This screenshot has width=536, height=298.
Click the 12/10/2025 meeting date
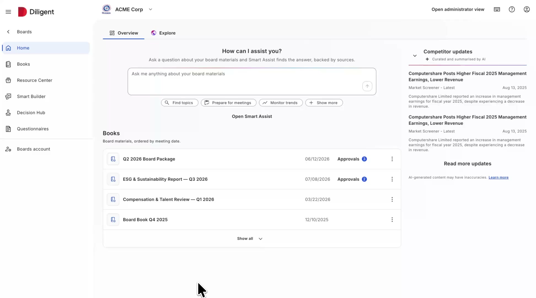point(317,220)
